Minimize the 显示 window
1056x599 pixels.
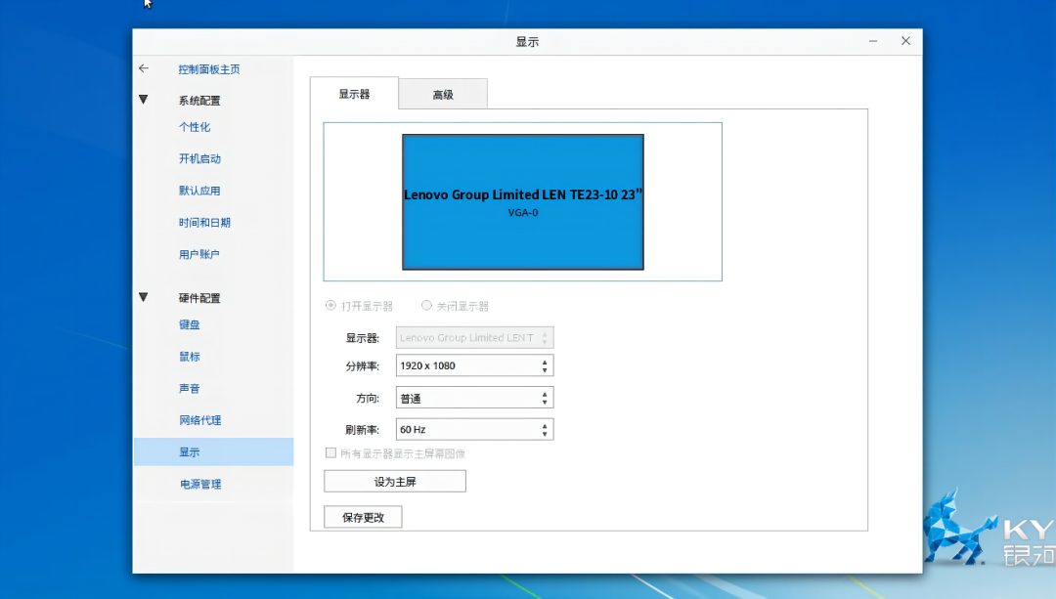coord(873,41)
